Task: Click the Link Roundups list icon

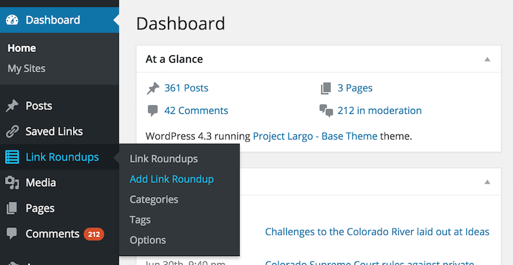Action: (x=12, y=157)
